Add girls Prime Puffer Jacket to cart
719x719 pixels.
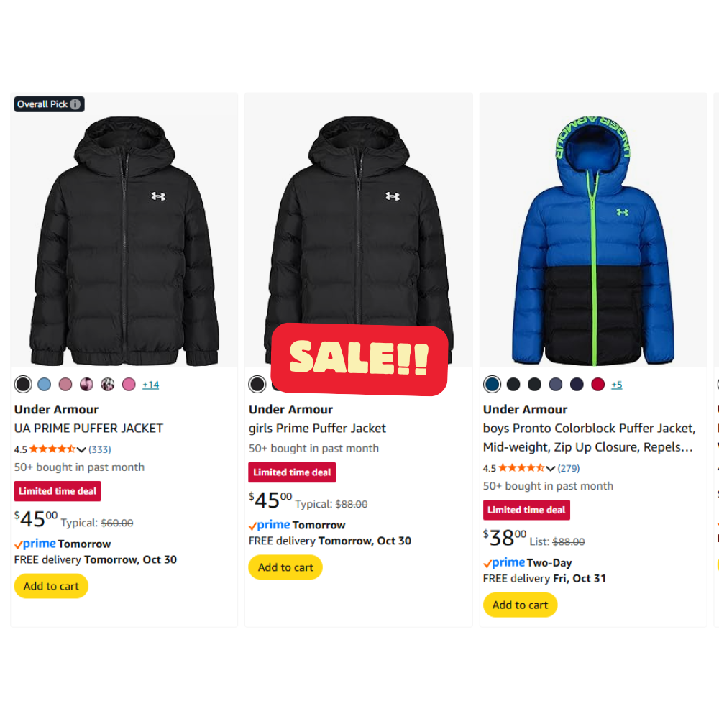point(285,567)
